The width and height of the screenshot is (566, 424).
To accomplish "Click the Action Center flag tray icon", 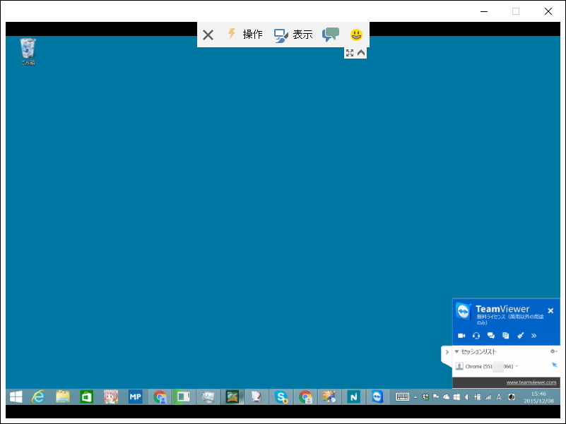I will tap(436, 397).
